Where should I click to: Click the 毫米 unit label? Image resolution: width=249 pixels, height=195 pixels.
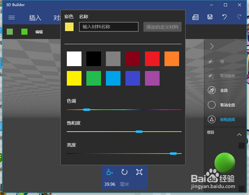[125, 184]
